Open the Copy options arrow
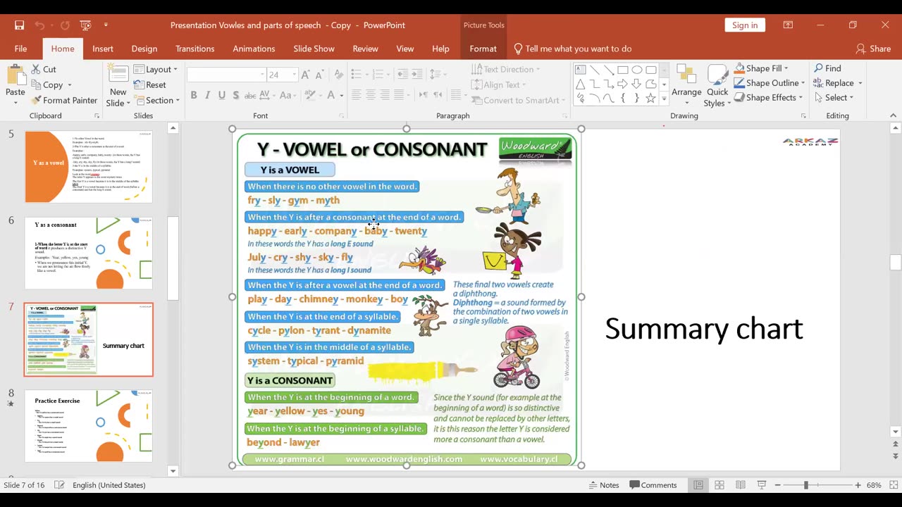 (x=69, y=84)
